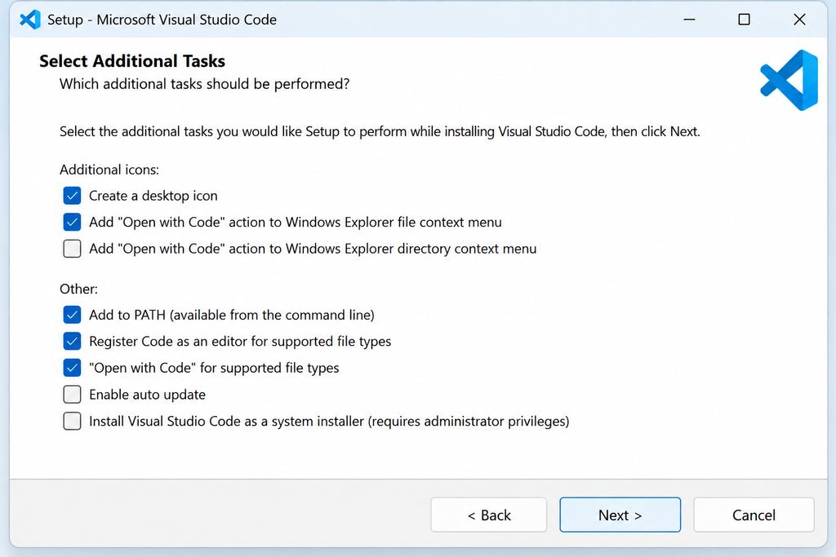Click the large Visual Studio Code logo
Viewport: 836px width, 557px height.
789,81
